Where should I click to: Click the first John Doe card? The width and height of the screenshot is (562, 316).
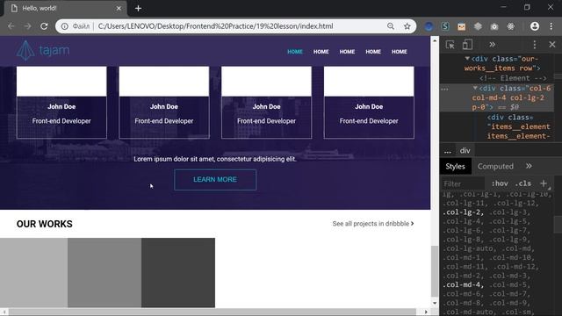[61, 102]
